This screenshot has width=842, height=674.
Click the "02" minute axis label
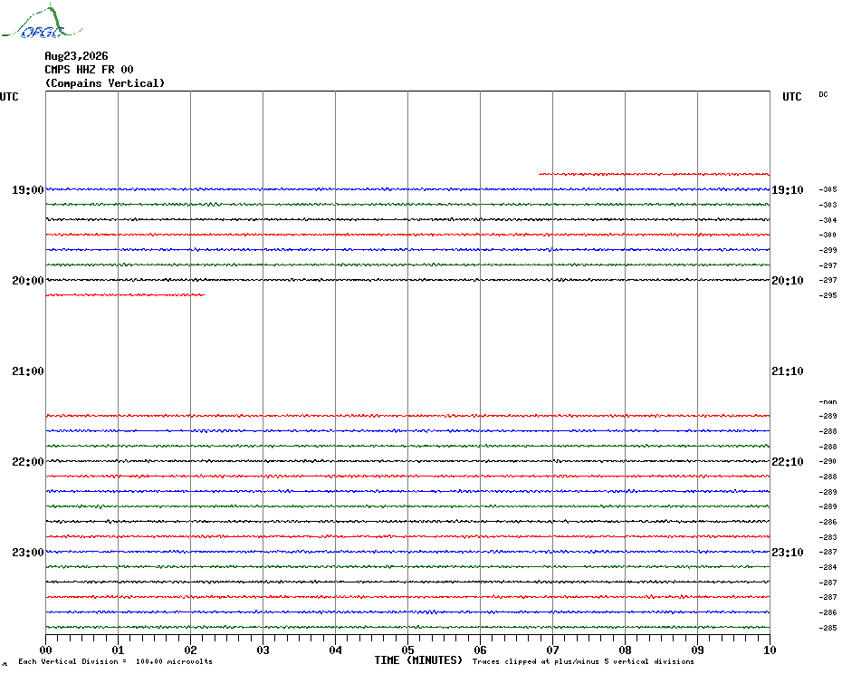[191, 650]
